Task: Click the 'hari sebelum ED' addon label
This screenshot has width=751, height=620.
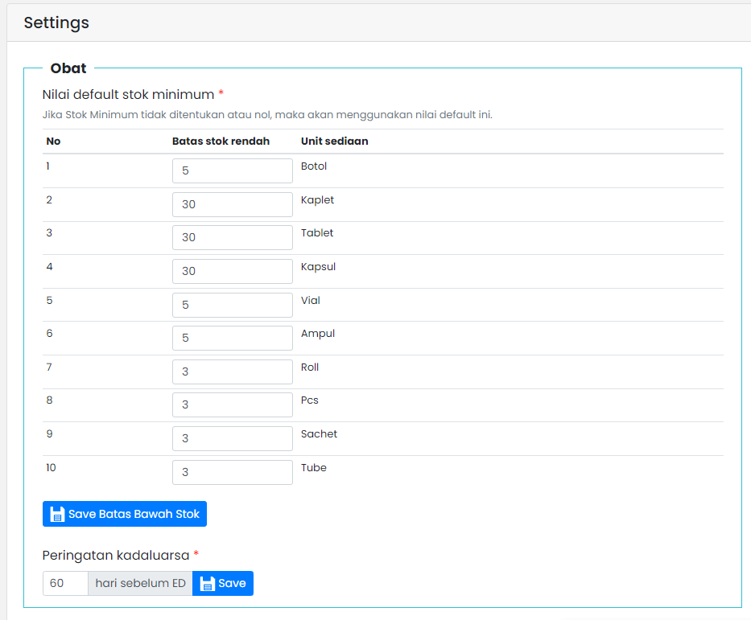Action: 140,584
